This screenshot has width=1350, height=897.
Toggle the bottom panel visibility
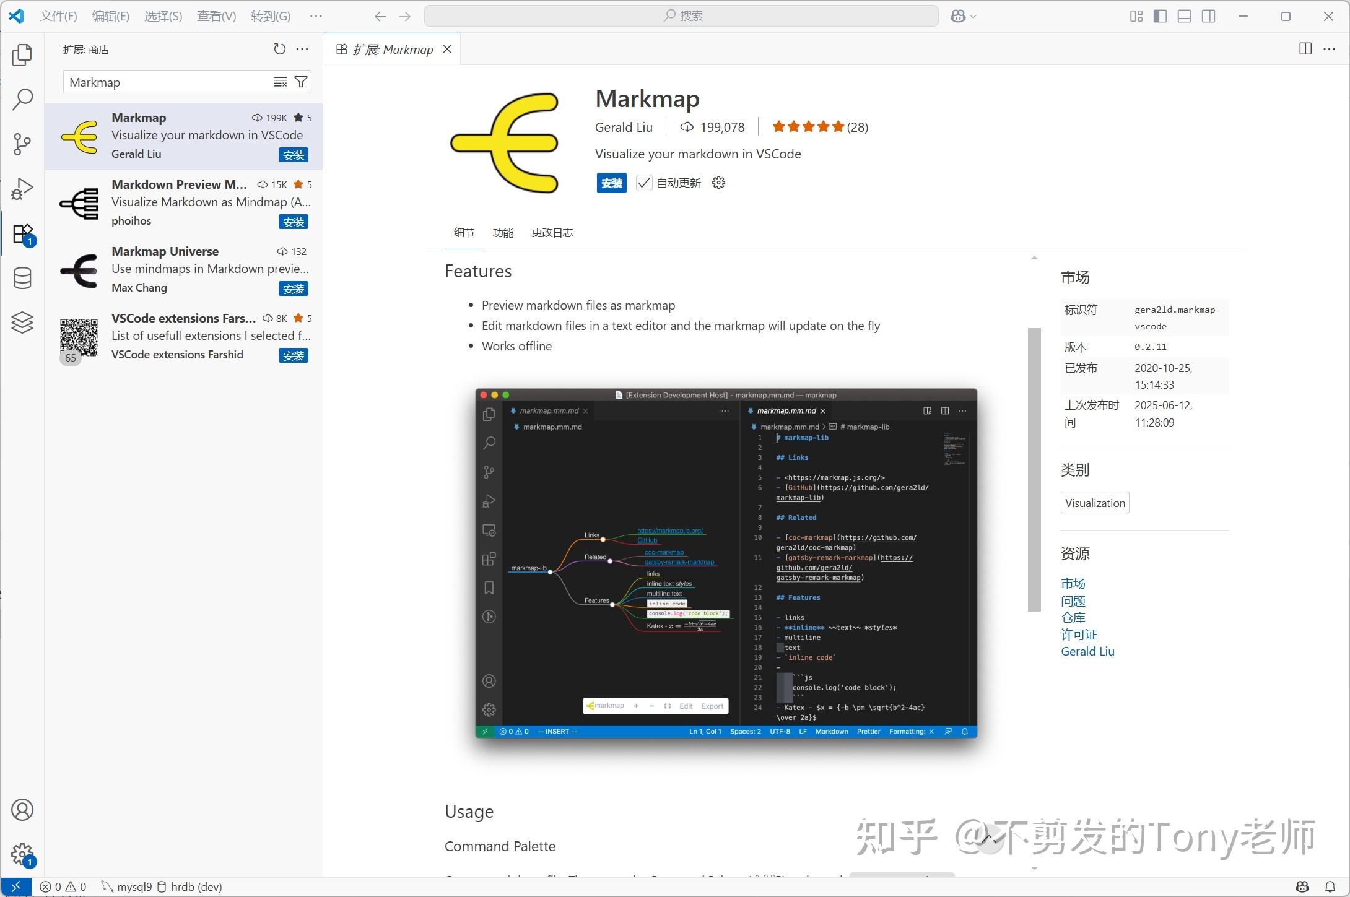coord(1184,16)
